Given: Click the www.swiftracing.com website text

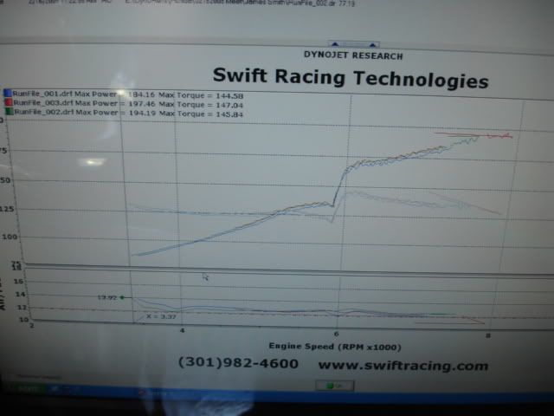Looking at the screenshot, I should tap(403, 366).
